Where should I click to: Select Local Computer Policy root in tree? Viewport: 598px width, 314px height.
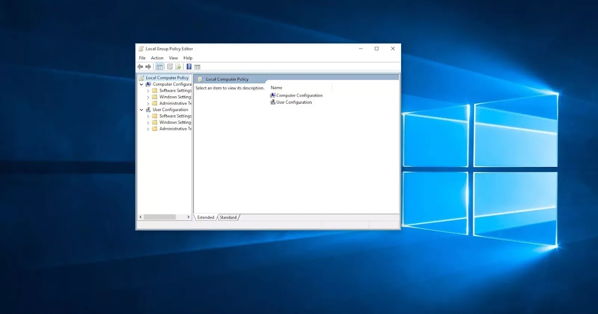[164, 78]
